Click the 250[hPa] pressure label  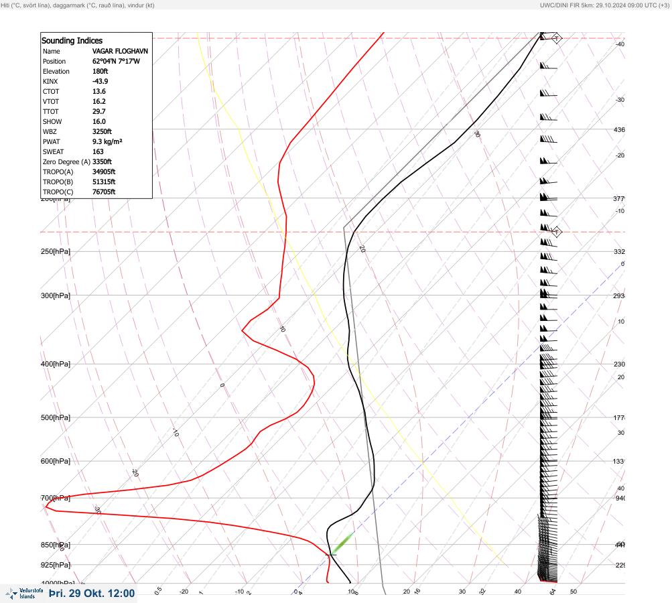point(56,251)
